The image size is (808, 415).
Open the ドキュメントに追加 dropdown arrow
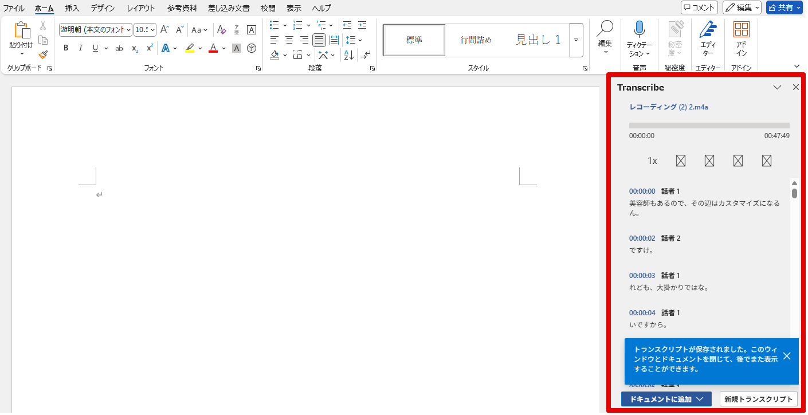point(700,399)
